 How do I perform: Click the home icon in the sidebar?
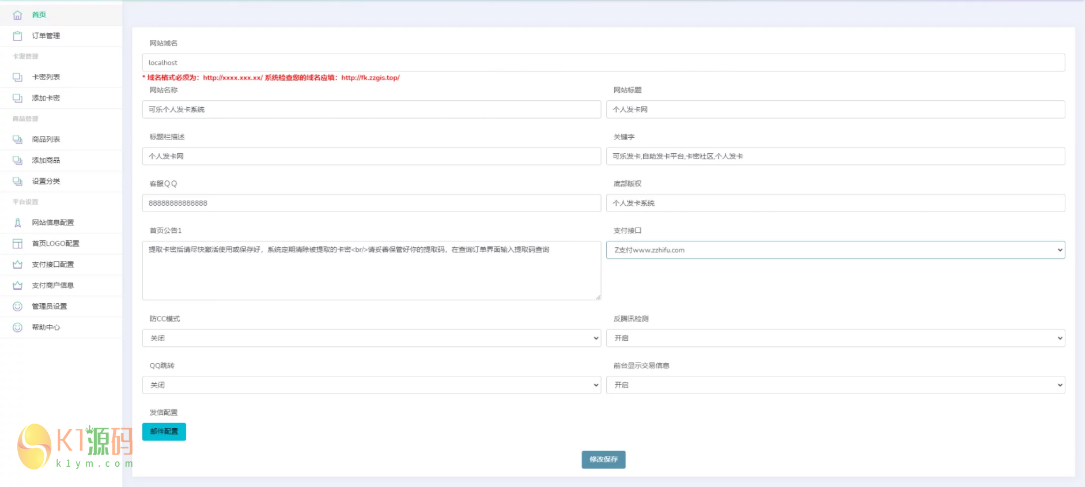(x=17, y=15)
